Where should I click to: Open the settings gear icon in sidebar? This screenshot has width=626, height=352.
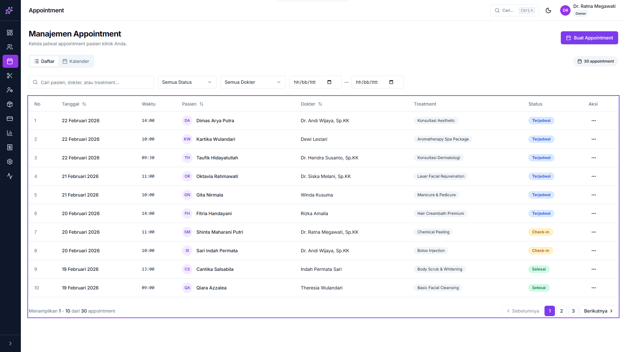10,162
